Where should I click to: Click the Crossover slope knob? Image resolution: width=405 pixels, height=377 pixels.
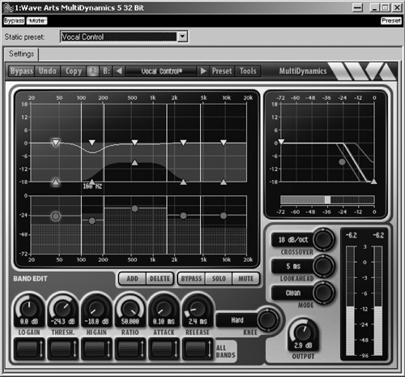(323, 239)
